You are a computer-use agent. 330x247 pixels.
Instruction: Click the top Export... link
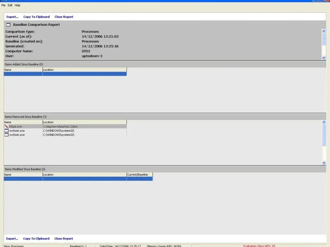coord(12,17)
